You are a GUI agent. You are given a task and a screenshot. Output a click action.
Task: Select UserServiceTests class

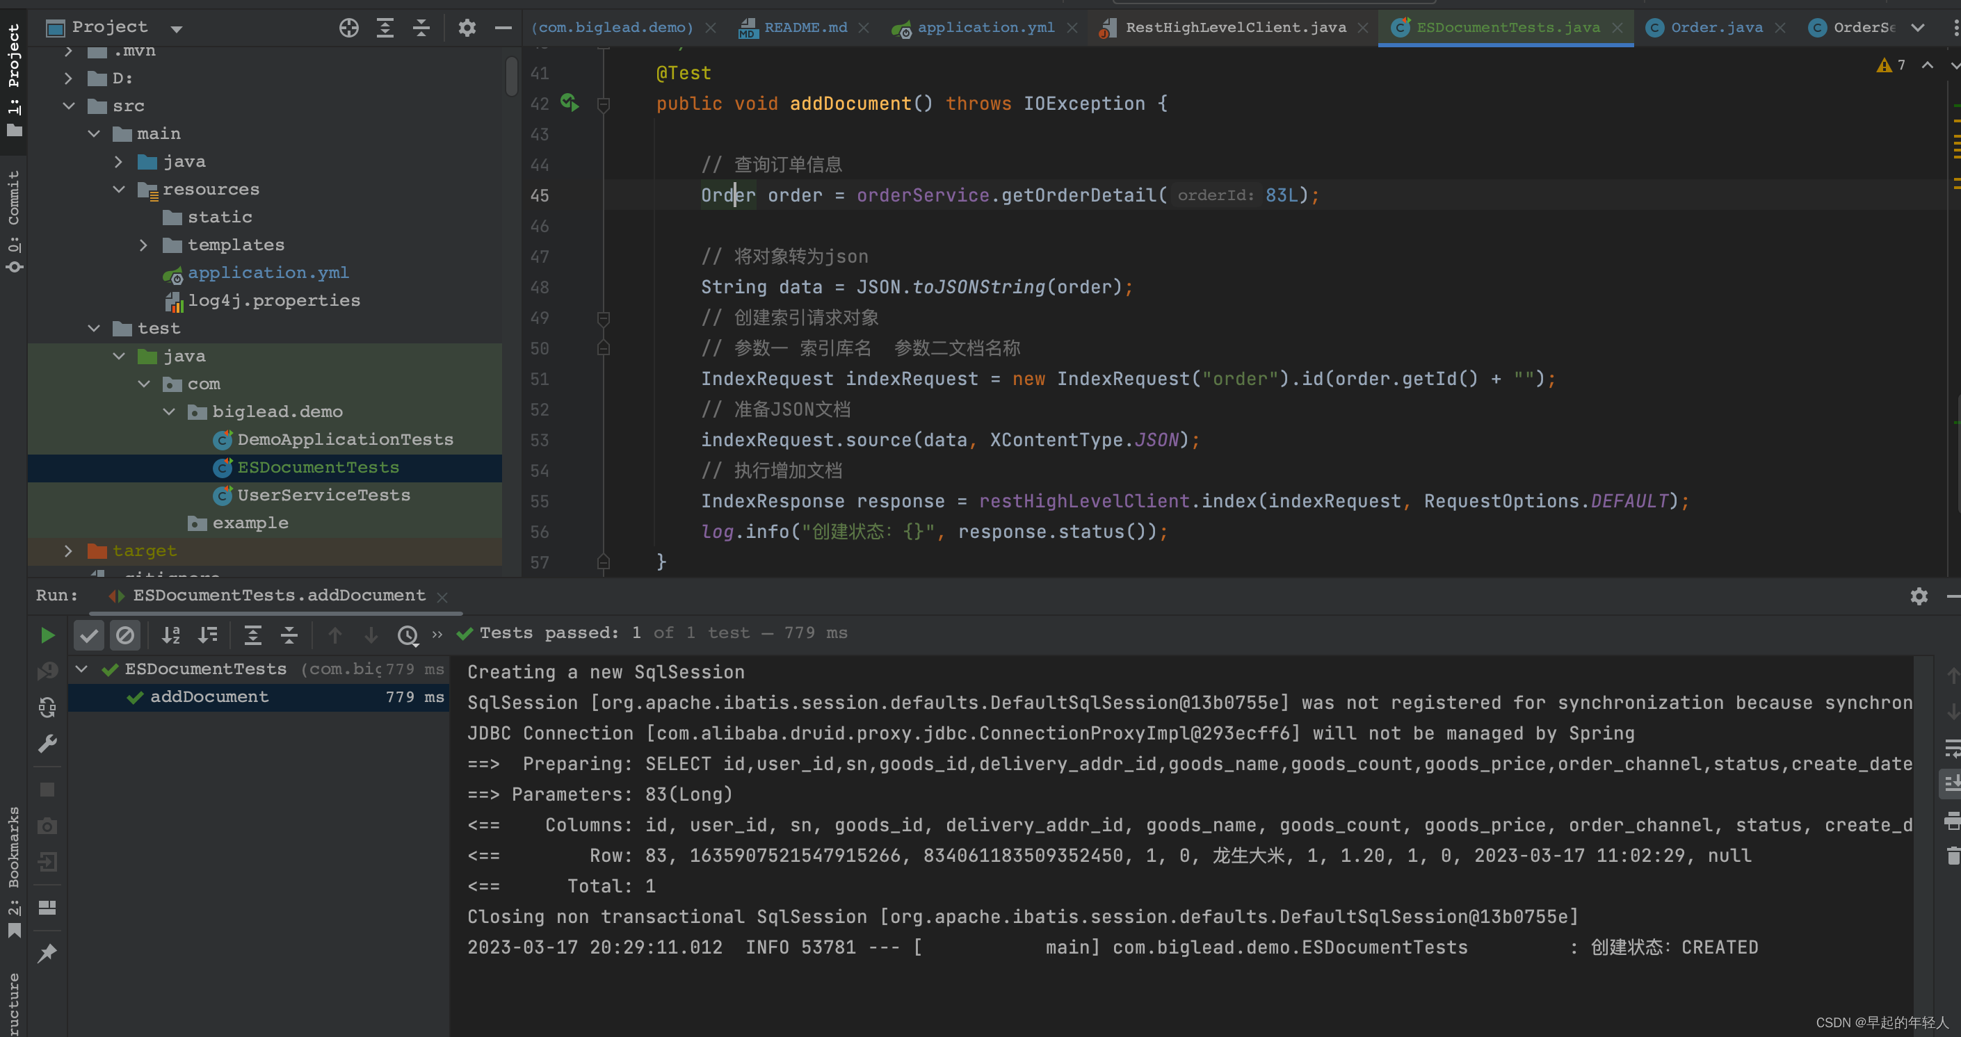(x=323, y=496)
